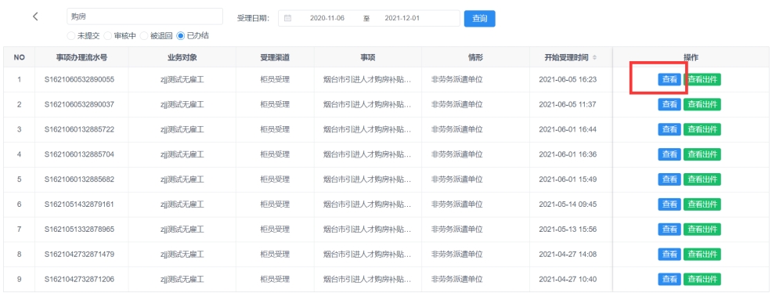Click 查看 for row 7

tap(669, 229)
